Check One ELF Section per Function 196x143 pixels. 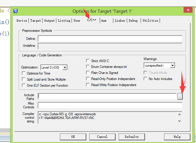(x=24, y=86)
